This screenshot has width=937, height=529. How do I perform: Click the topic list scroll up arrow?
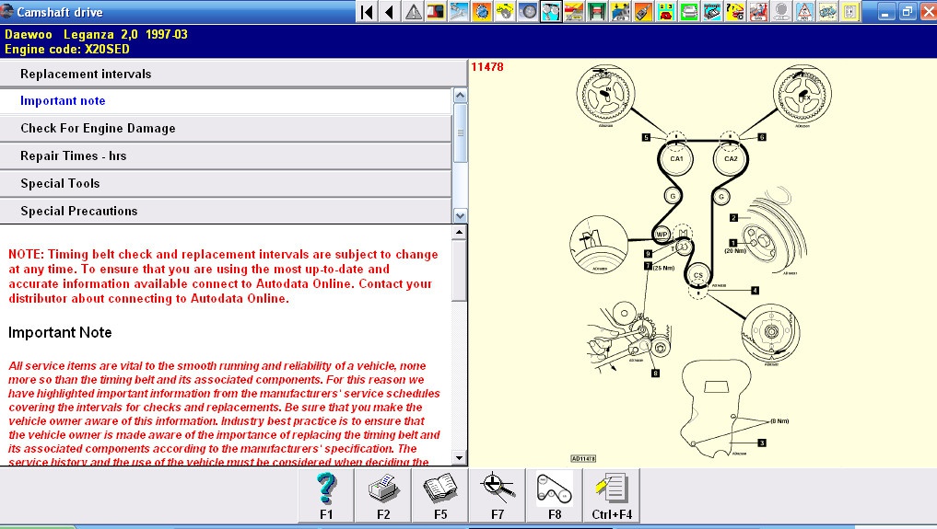tap(461, 96)
